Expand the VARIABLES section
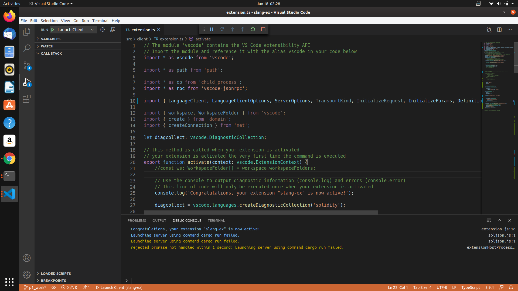Image resolution: width=518 pixels, height=291 pixels. 78,39
